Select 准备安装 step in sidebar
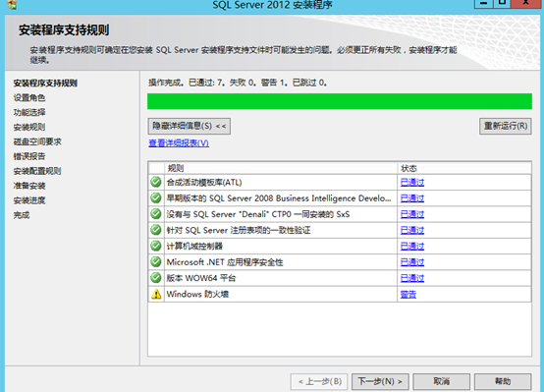This screenshot has width=544, height=392. 29,186
